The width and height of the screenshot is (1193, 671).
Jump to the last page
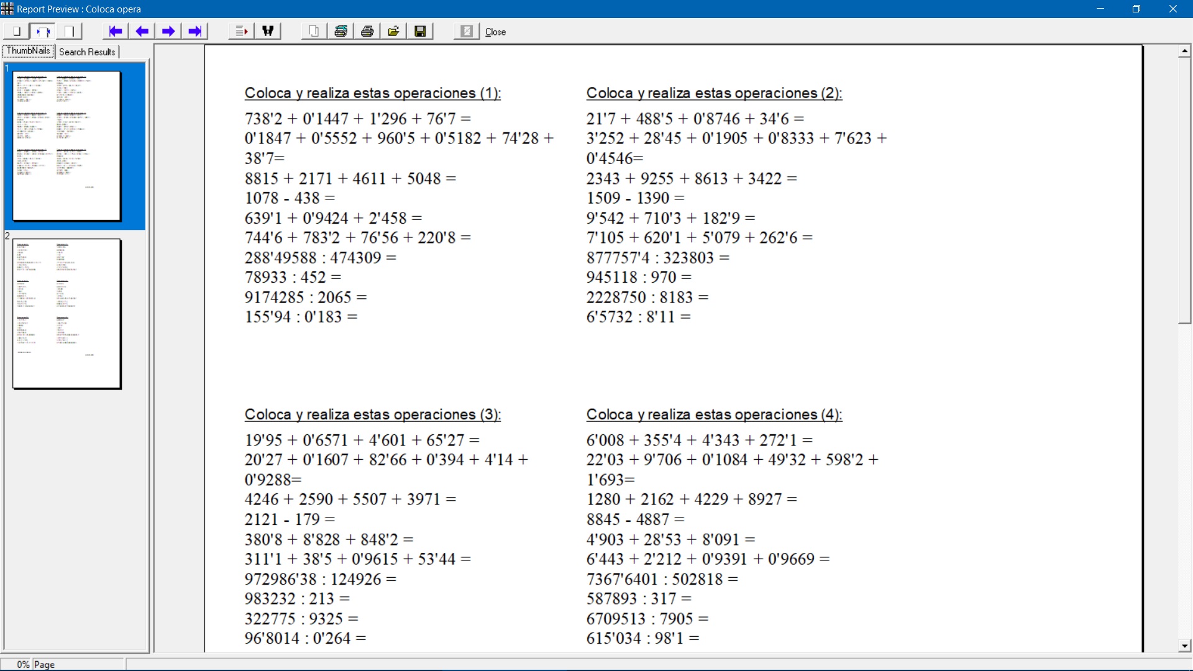(x=195, y=31)
